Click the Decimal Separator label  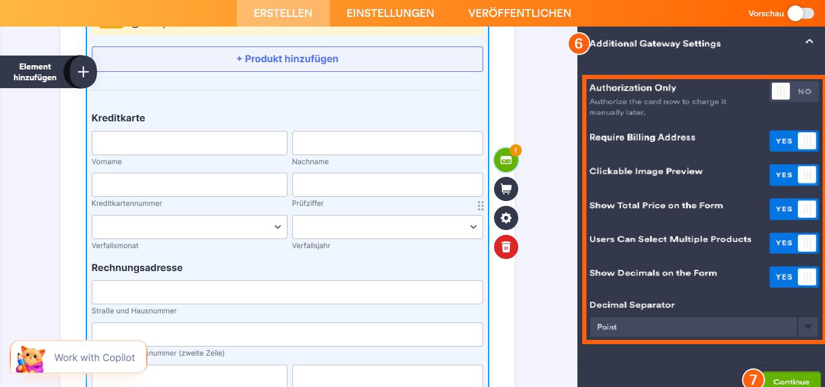coord(632,305)
